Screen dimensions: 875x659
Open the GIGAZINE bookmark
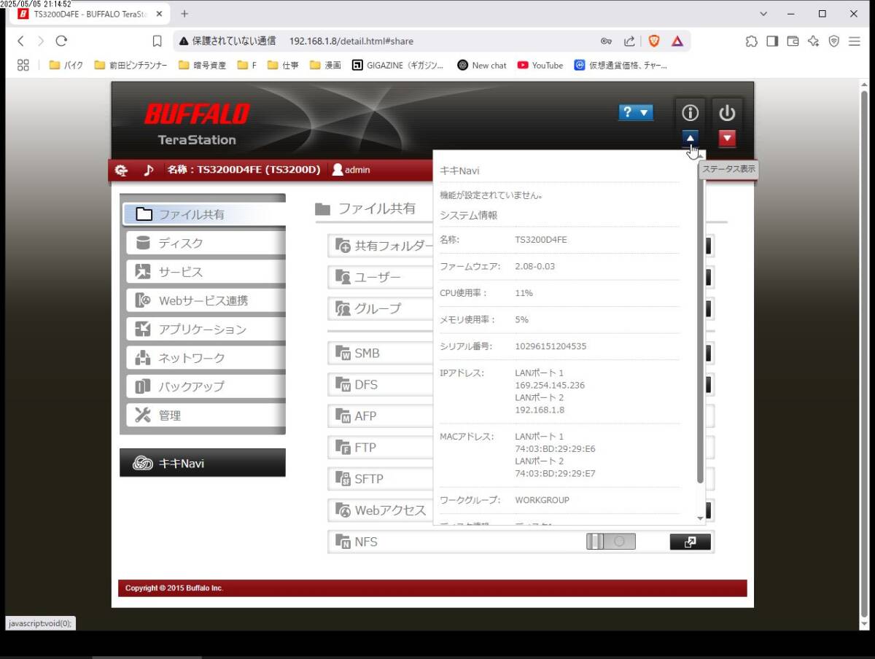[x=398, y=65]
